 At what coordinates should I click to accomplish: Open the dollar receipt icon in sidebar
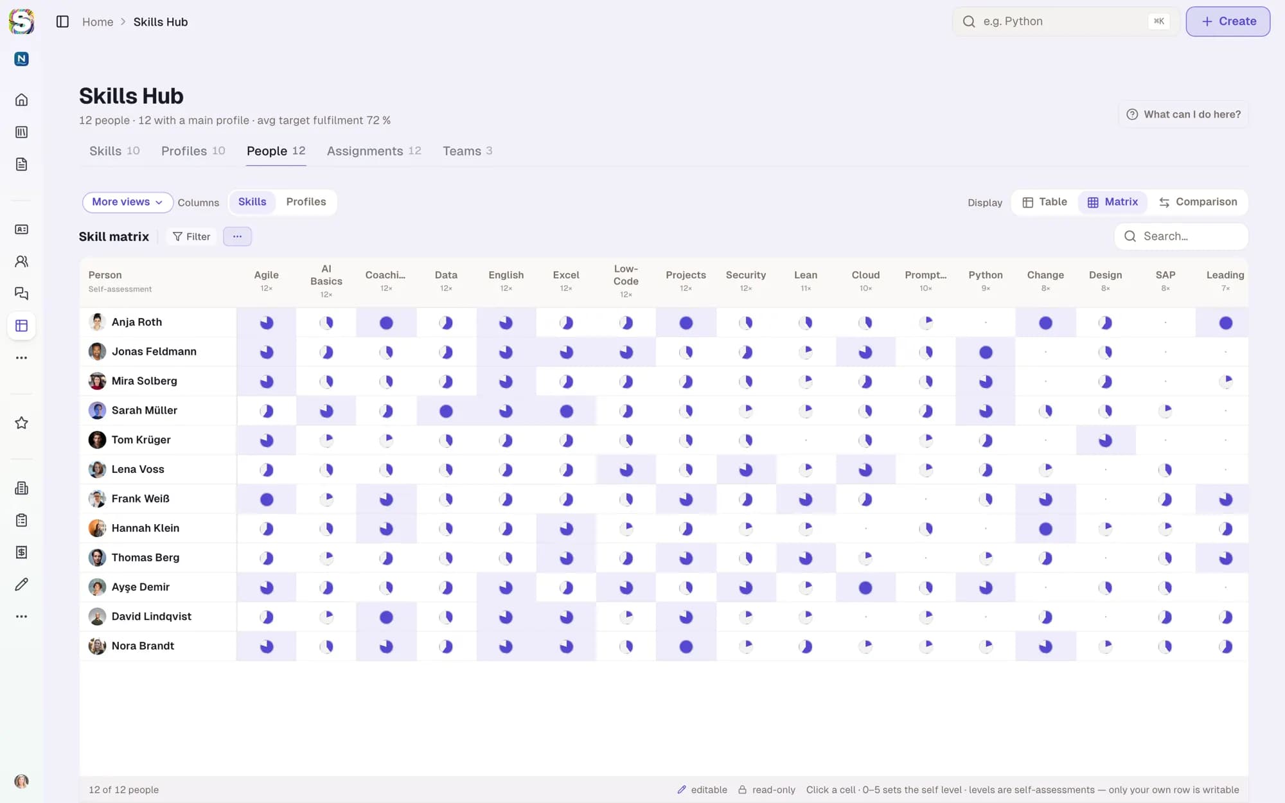click(21, 552)
